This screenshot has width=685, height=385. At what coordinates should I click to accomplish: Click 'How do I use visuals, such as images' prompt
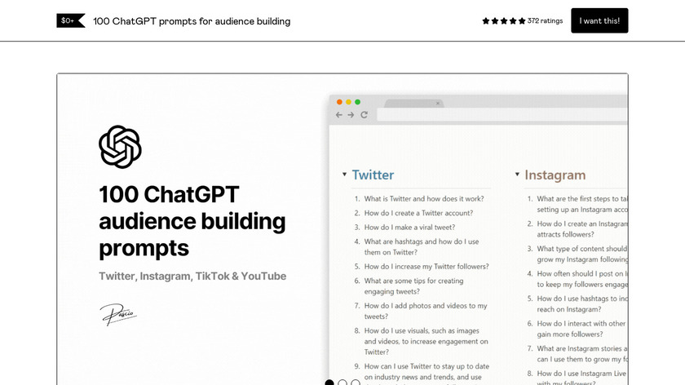click(x=426, y=341)
